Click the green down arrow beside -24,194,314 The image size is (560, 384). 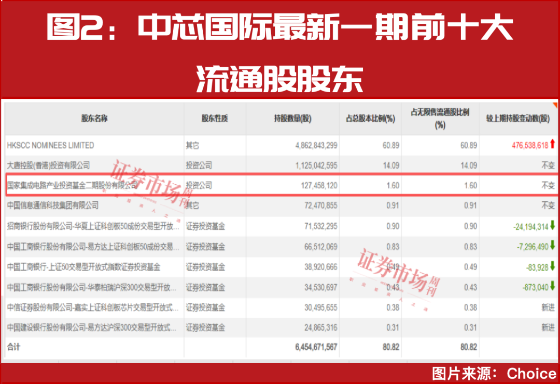(x=553, y=225)
